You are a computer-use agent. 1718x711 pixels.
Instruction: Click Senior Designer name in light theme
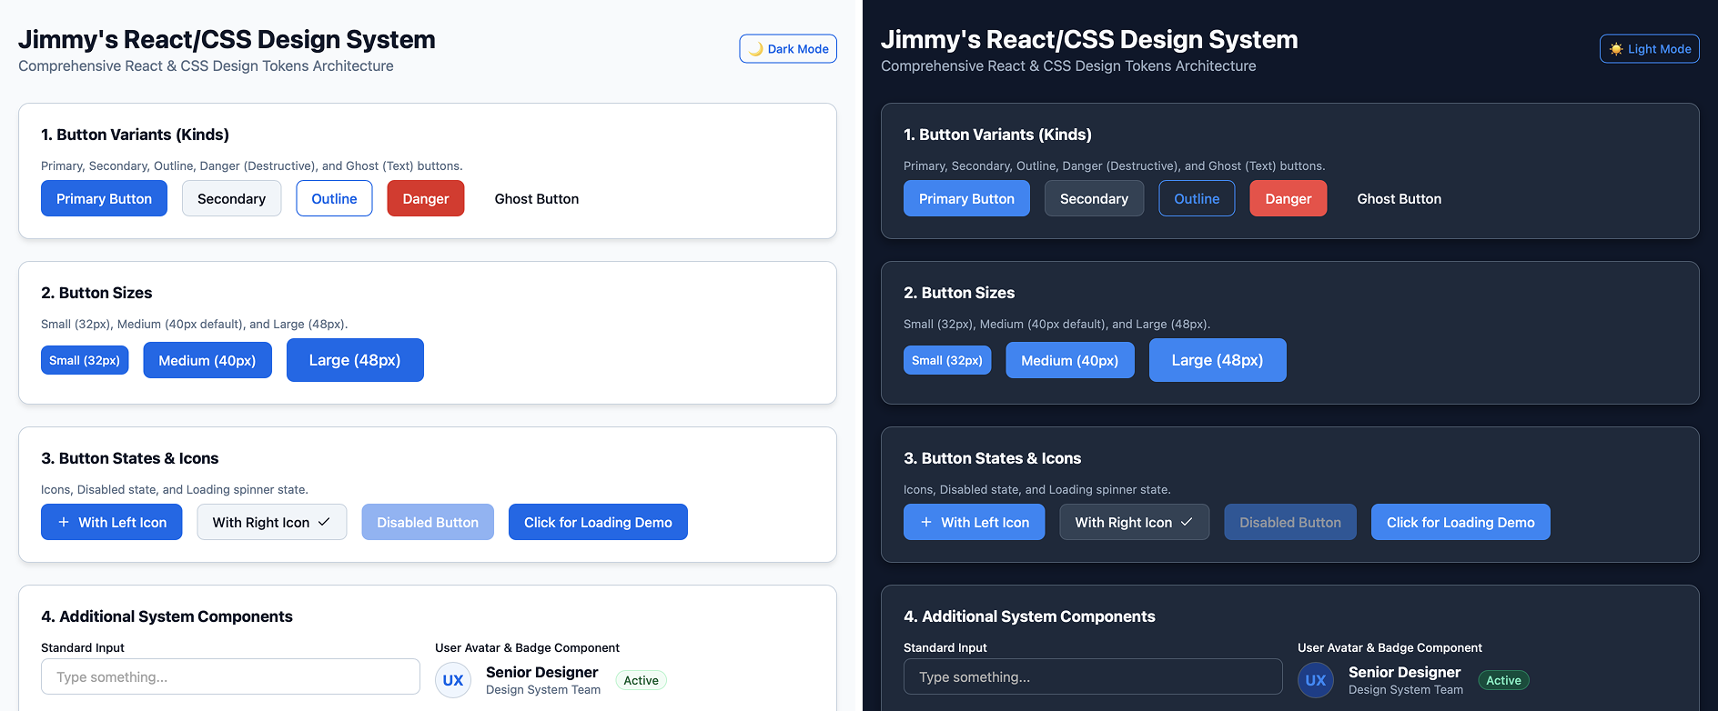coord(542,672)
